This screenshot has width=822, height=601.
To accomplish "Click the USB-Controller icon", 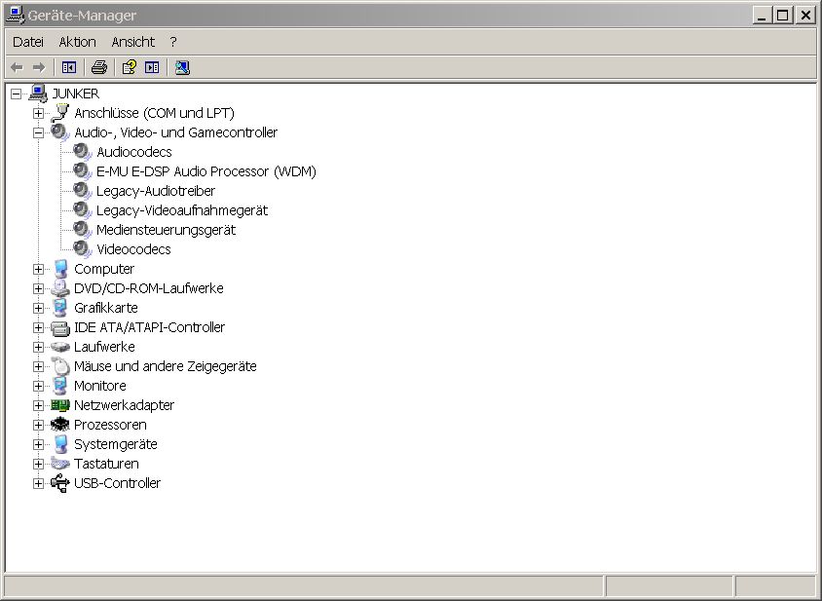I will click(x=60, y=483).
